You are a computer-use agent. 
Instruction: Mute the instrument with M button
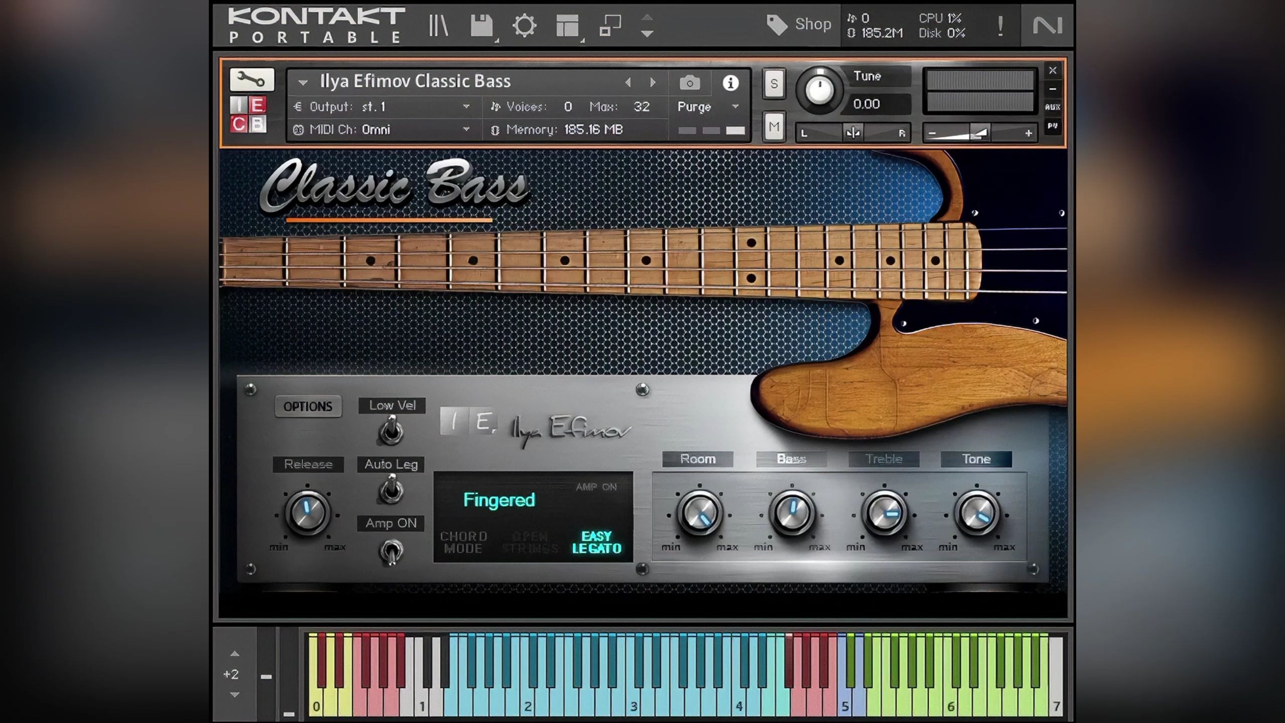[774, 127]
